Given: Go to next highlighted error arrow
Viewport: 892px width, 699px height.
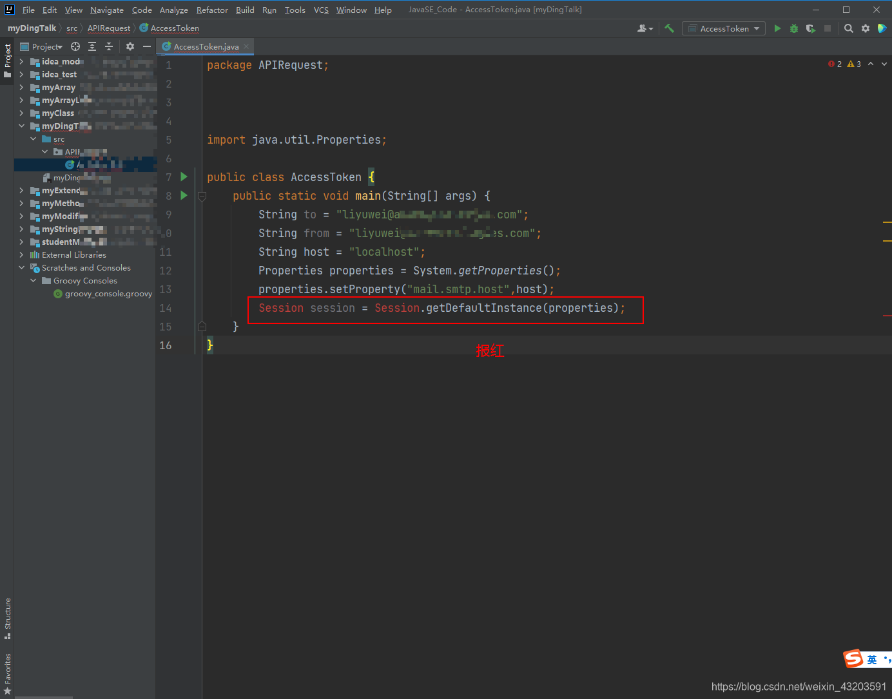Looking at the screenshot, I should coord(884,64).
